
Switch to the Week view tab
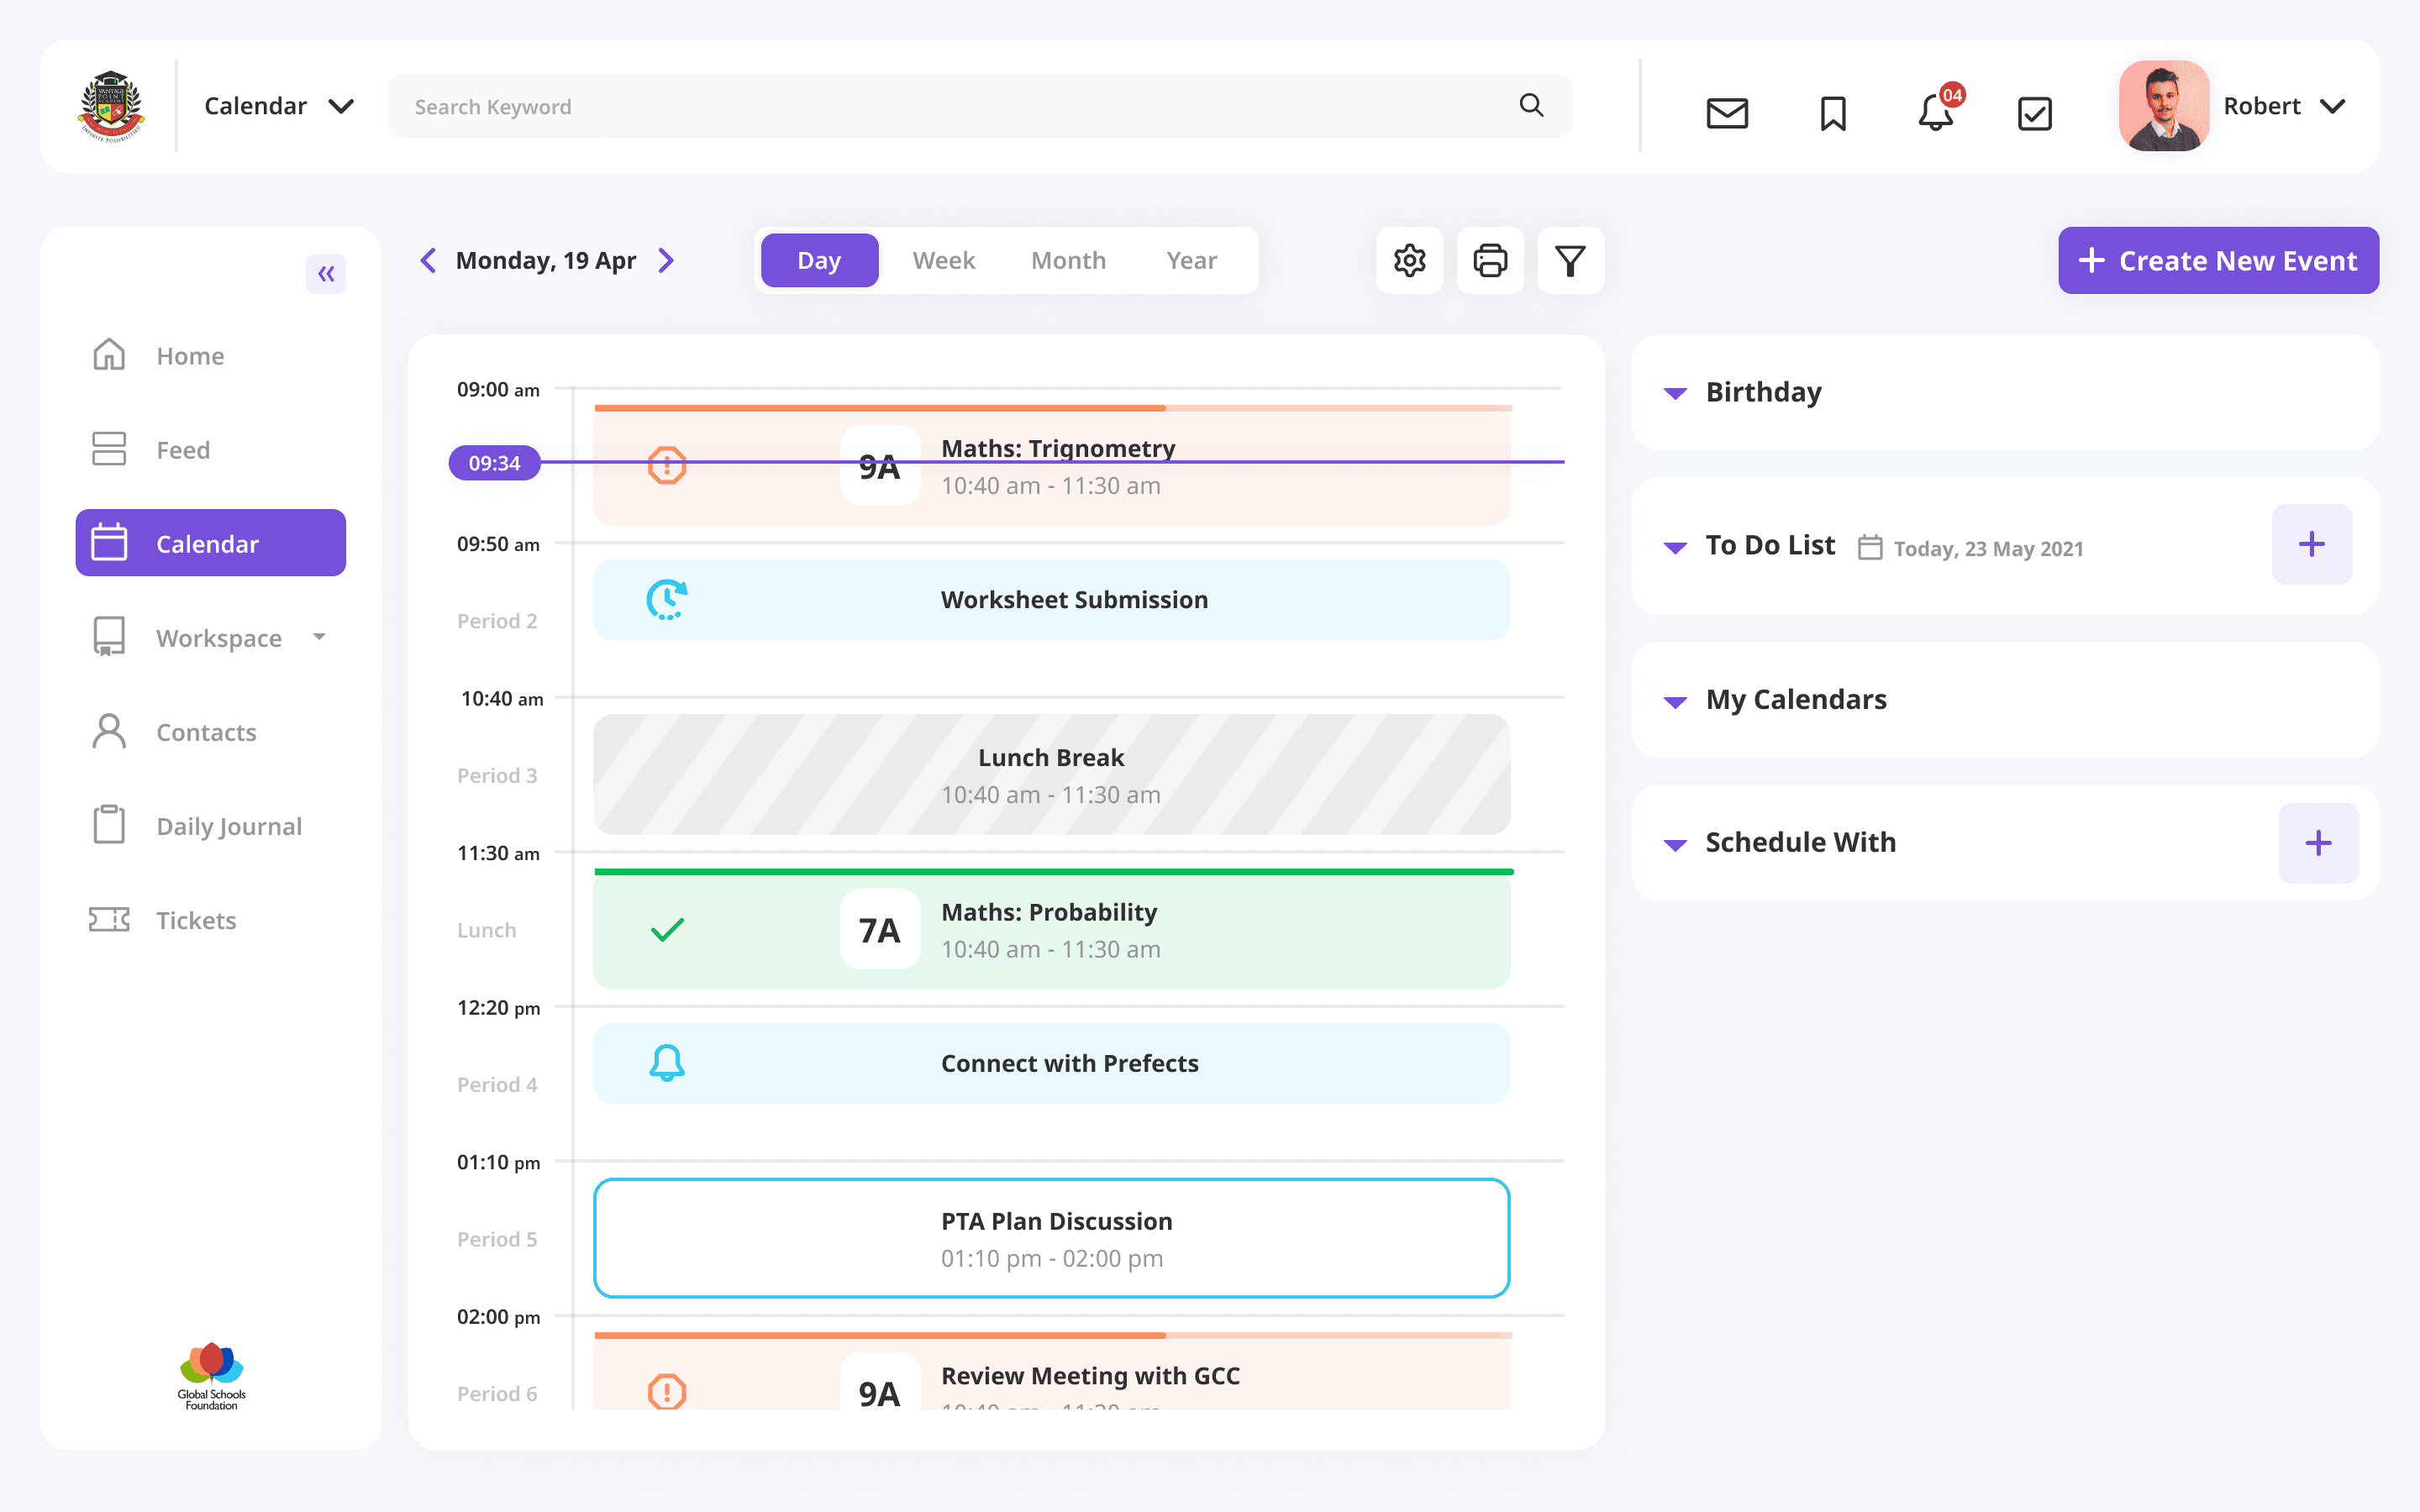click(x=943, y=261)
